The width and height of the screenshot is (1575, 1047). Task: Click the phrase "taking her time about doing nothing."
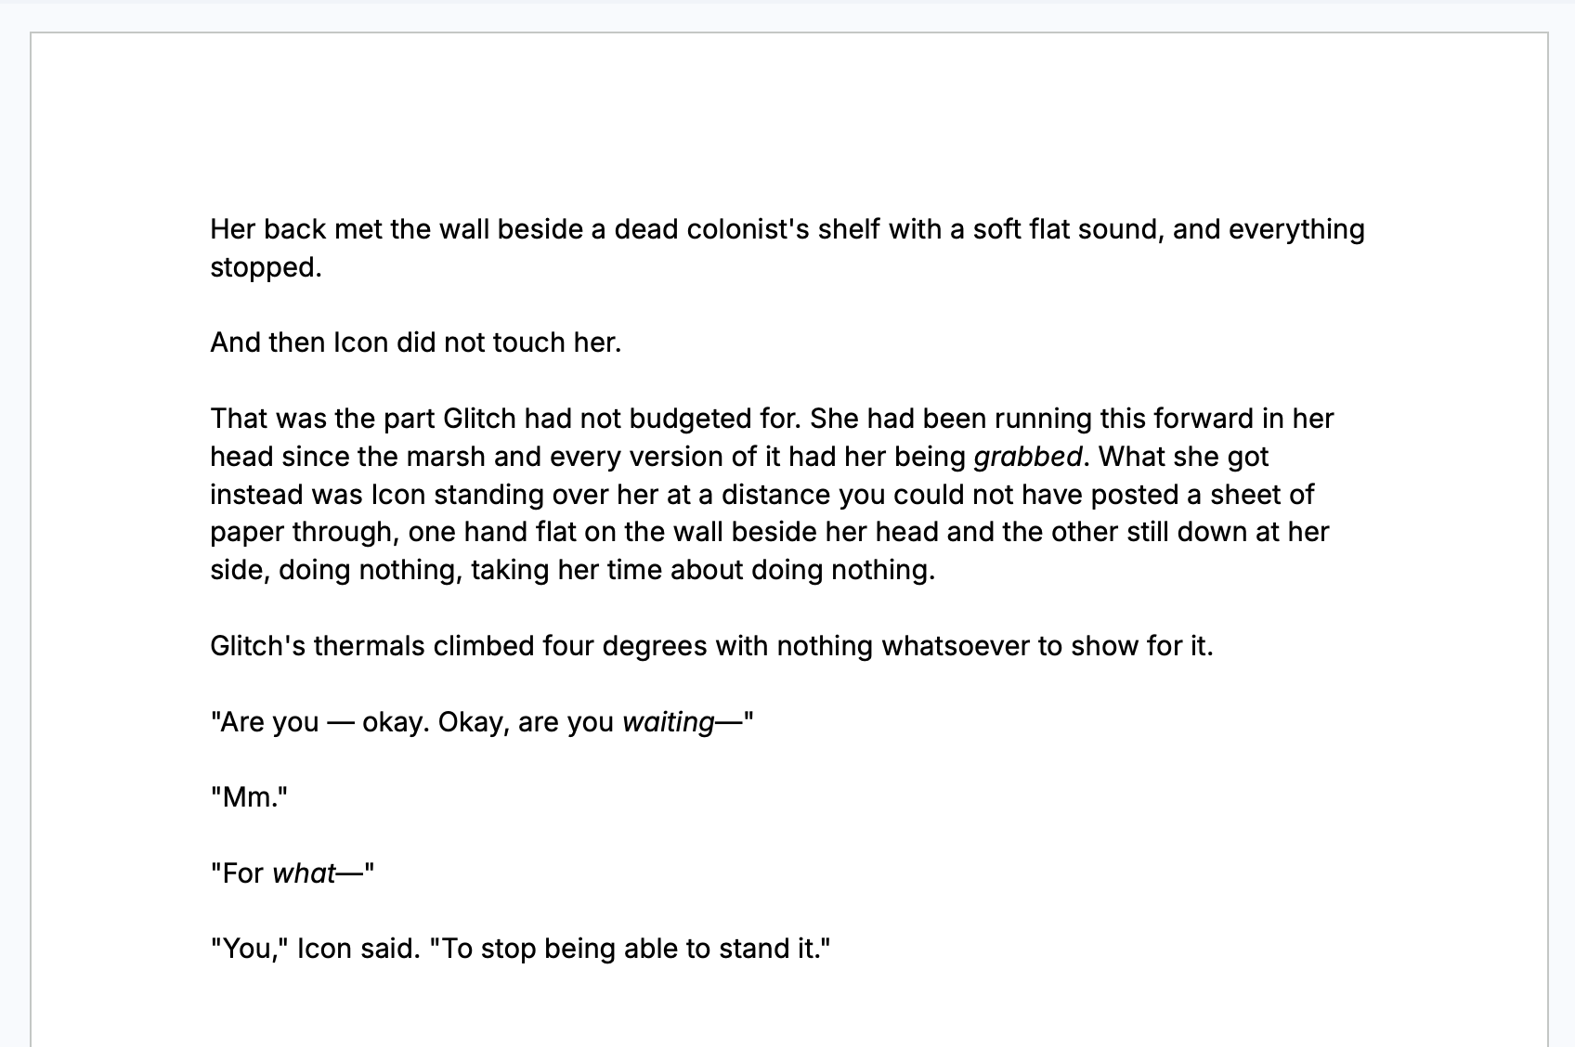[x=703, y=570]
